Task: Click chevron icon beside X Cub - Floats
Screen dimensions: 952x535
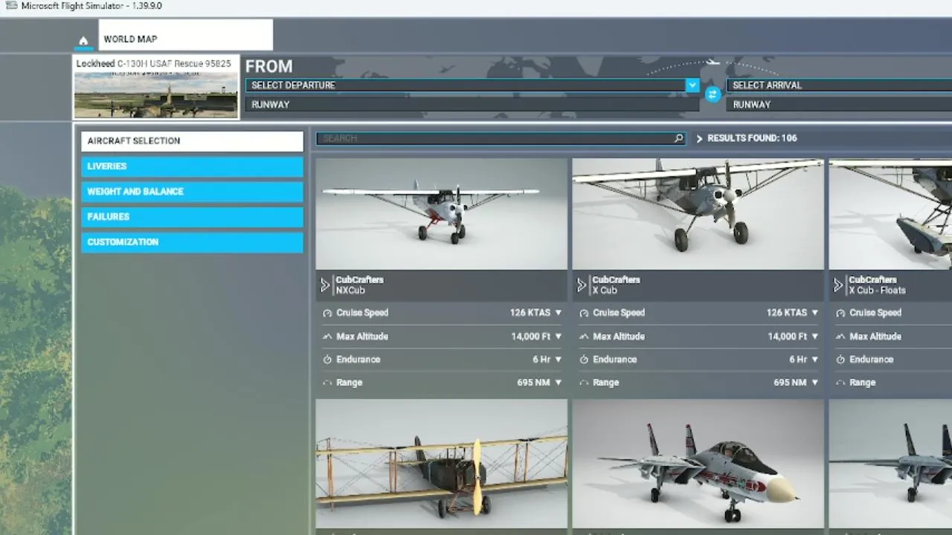Action: [x=838, y=285]
